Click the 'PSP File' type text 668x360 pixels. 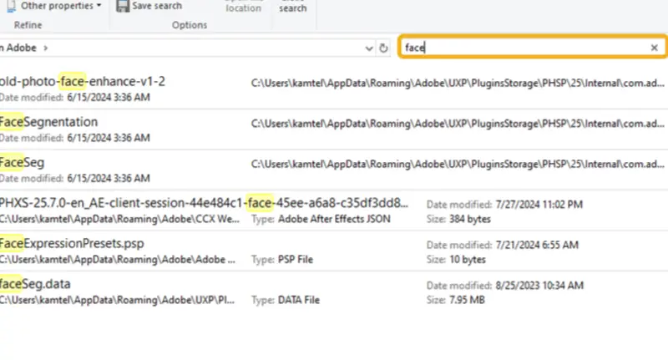click(296, 260)
